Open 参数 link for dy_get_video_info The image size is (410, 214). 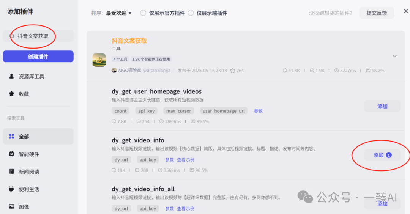[x=169, y=160]
